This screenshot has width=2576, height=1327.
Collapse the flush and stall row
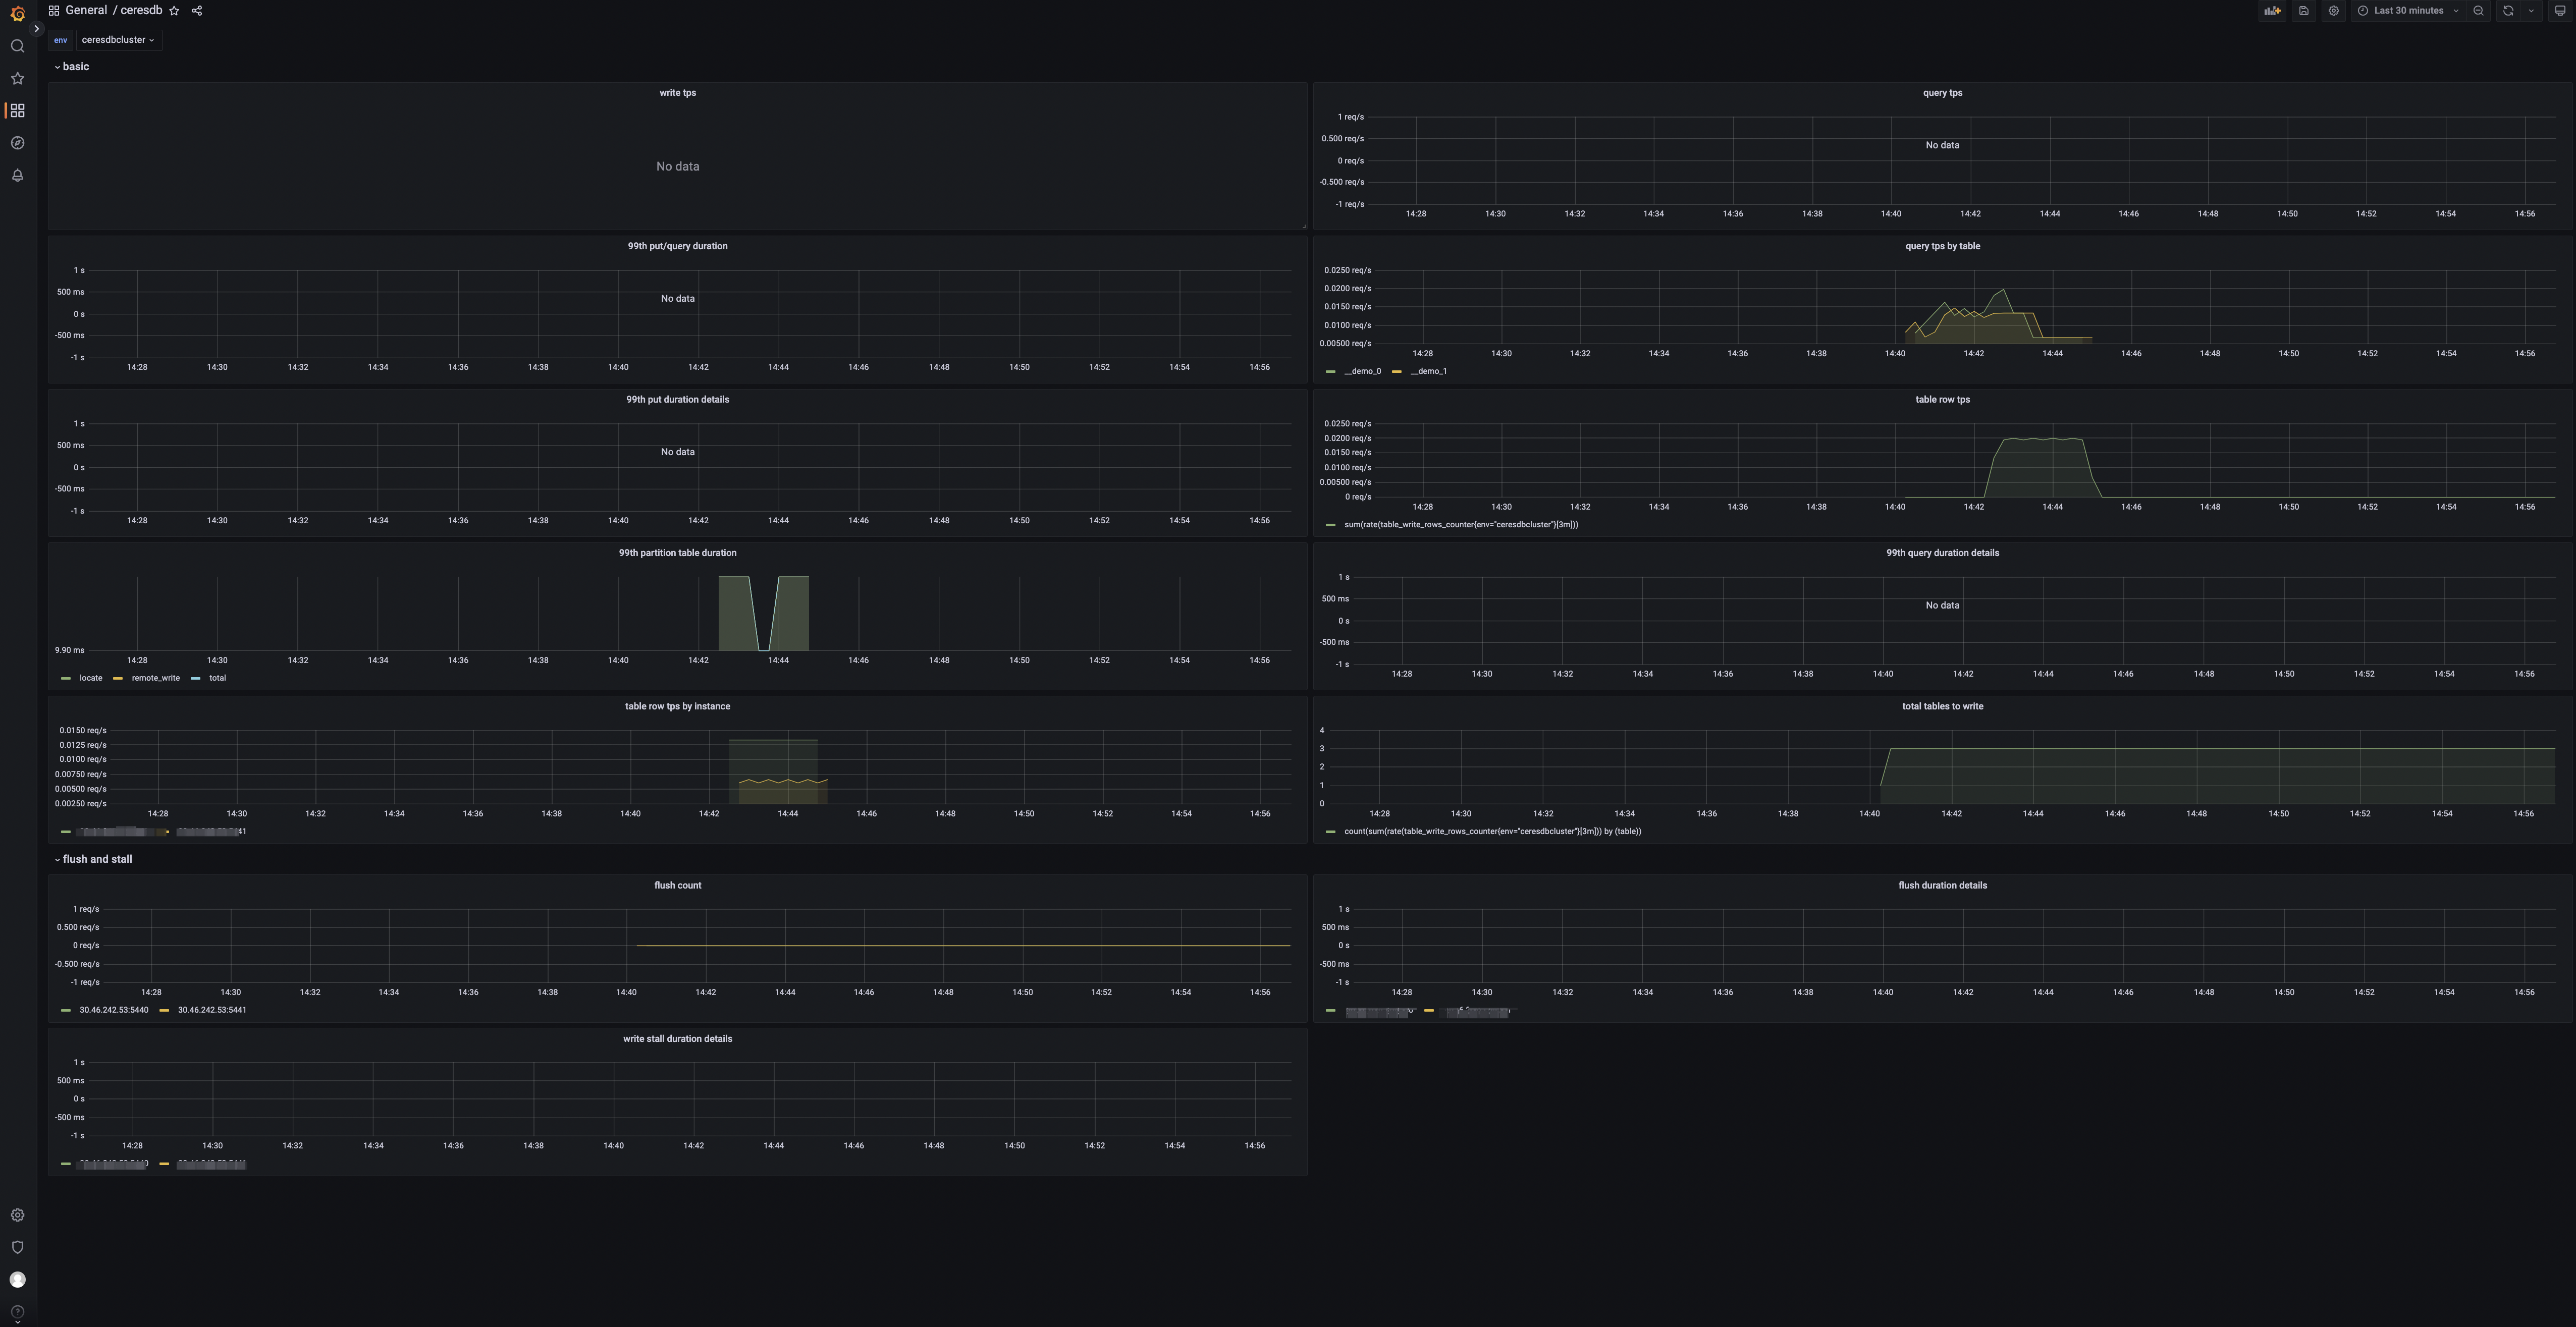[x=96, y=859]
